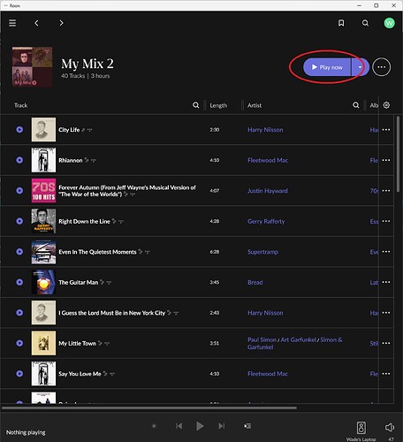Viewport: 403px width, 442px height.
Task: Open more options for Forever Autumn
Action: 386,191
